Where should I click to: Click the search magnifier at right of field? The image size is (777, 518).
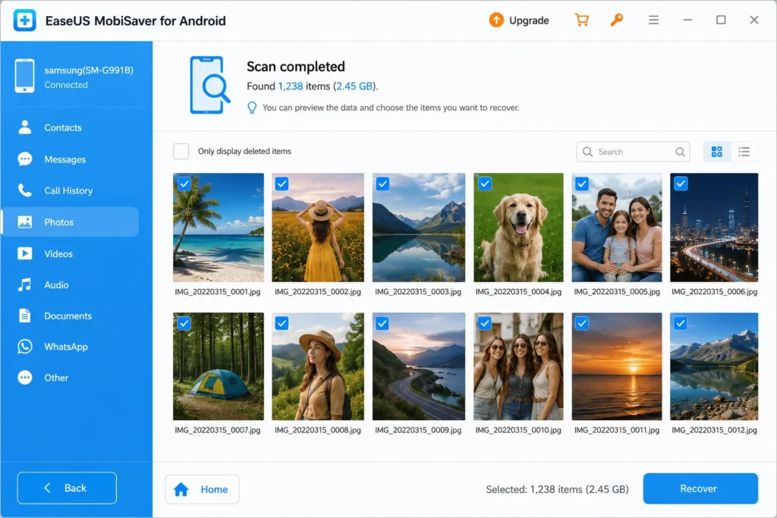[680, 152]
